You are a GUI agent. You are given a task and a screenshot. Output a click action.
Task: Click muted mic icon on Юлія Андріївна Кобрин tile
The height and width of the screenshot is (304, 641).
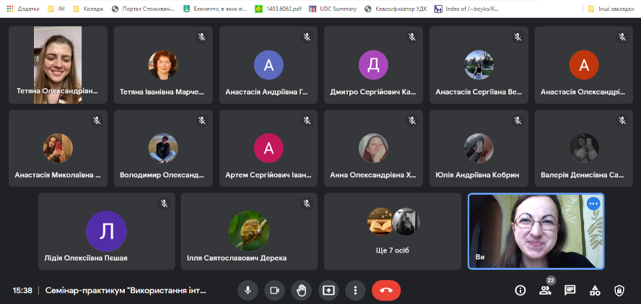(517, 121)
